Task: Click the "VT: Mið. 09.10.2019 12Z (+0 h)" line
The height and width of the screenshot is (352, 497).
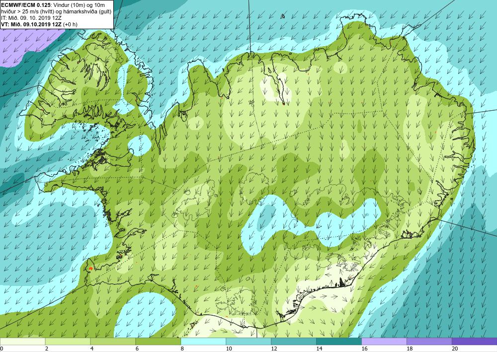Action: tap(39, 24)
